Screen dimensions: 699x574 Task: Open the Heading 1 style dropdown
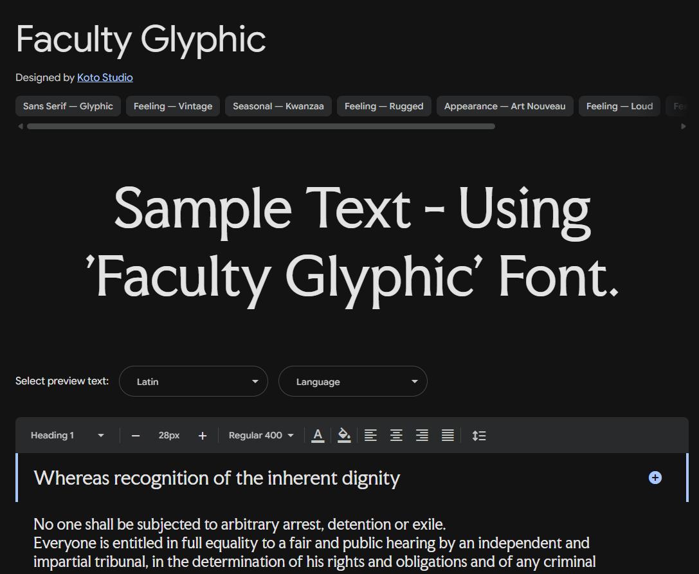pos(68,435)
